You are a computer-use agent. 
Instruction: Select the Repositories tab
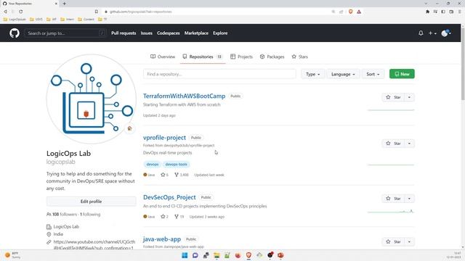[x=203, y=57]
